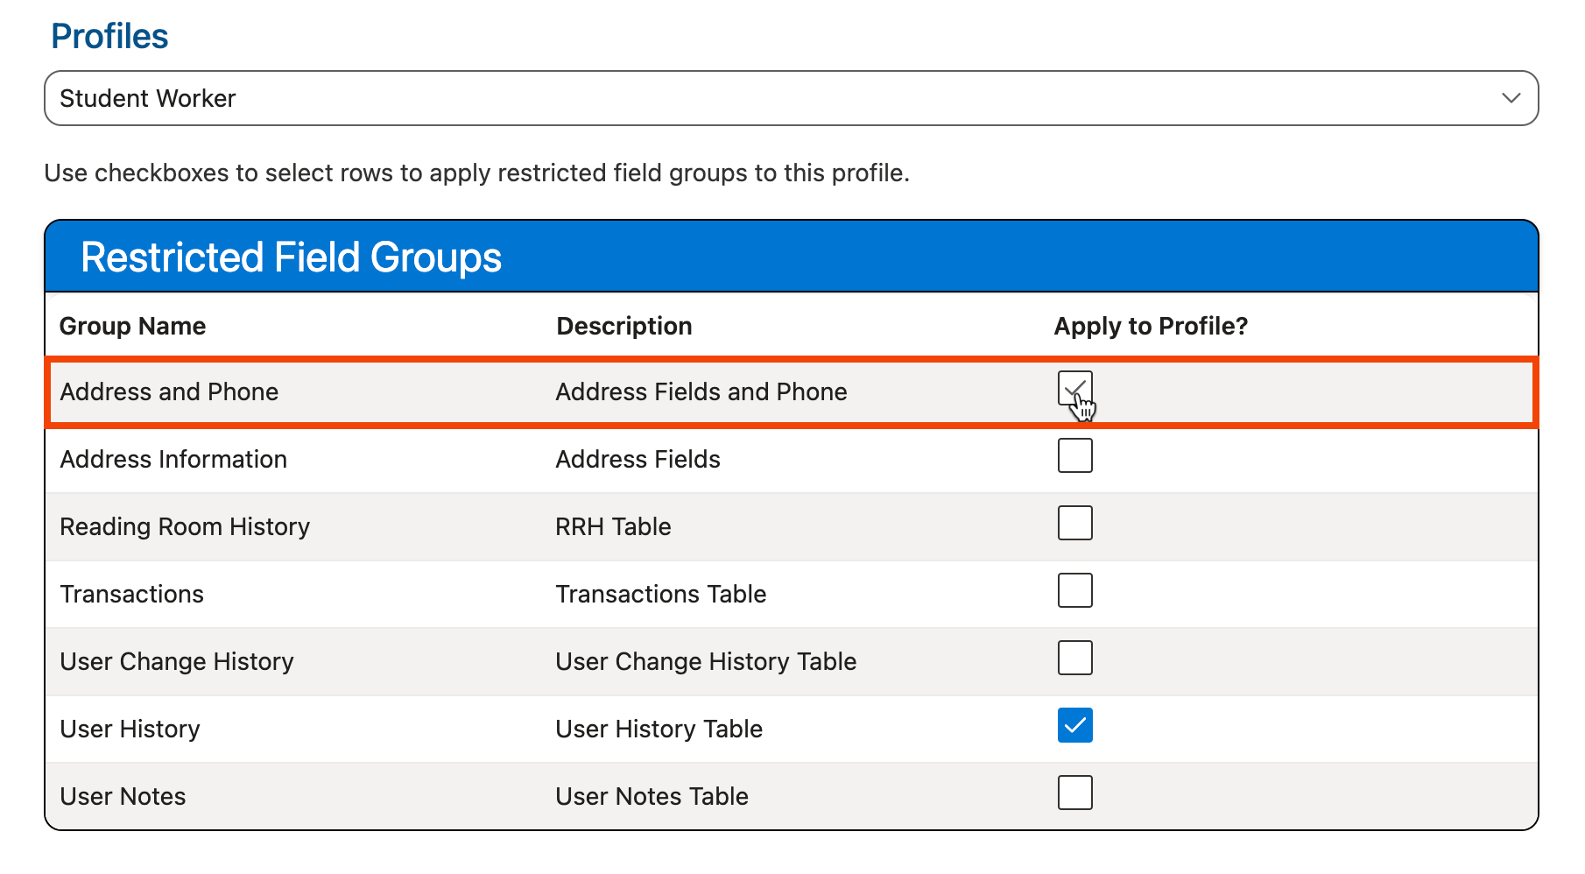Image resolution: width=1585 pixels, height=874 pixels.
Task: Click the Apply to Profile? column header
Action: [1150, 326]
